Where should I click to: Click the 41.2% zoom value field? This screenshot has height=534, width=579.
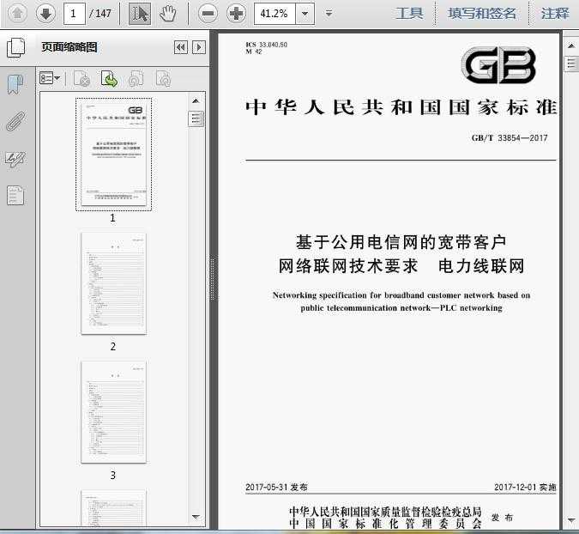tap(274, 14)
